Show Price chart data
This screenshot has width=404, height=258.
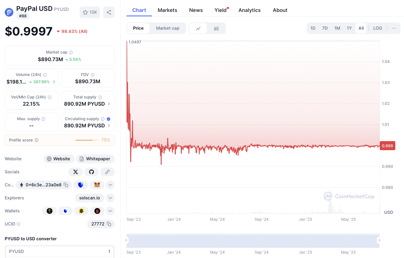coord(138,28)
